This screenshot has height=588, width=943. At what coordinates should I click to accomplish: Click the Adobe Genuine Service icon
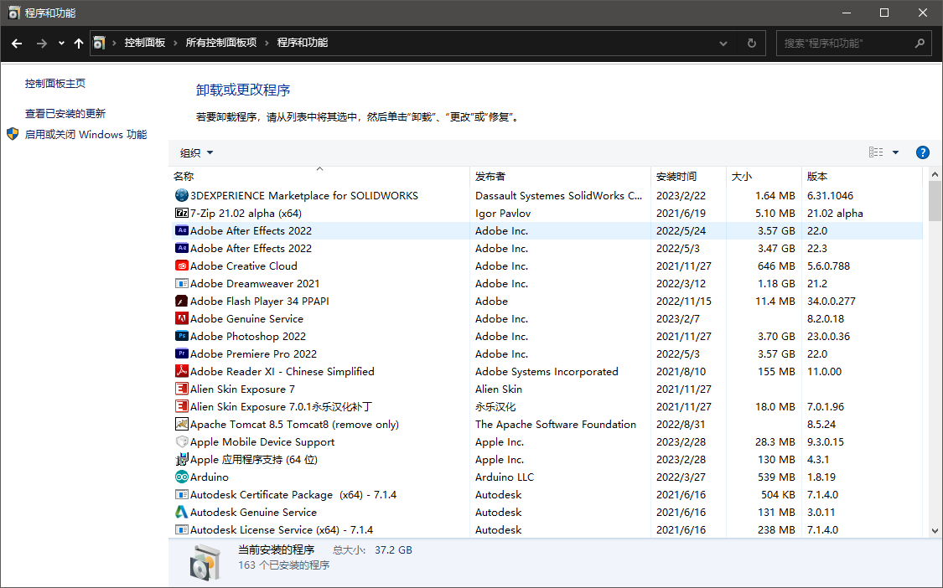tap(182, 318)
